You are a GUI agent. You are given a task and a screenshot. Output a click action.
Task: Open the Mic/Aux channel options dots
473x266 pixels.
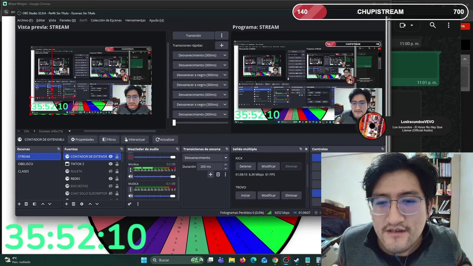click(x=130, y=170)
